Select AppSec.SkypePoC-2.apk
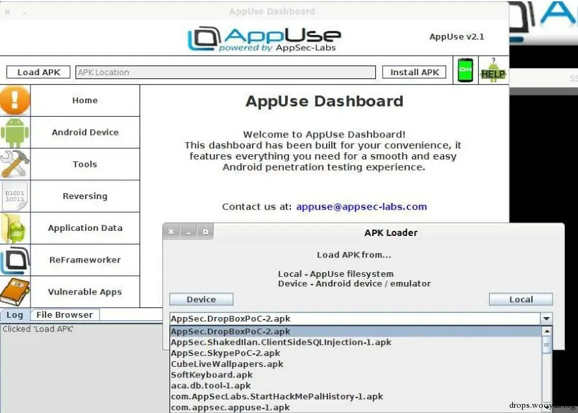The image size is (578, 413). point(356,353)
